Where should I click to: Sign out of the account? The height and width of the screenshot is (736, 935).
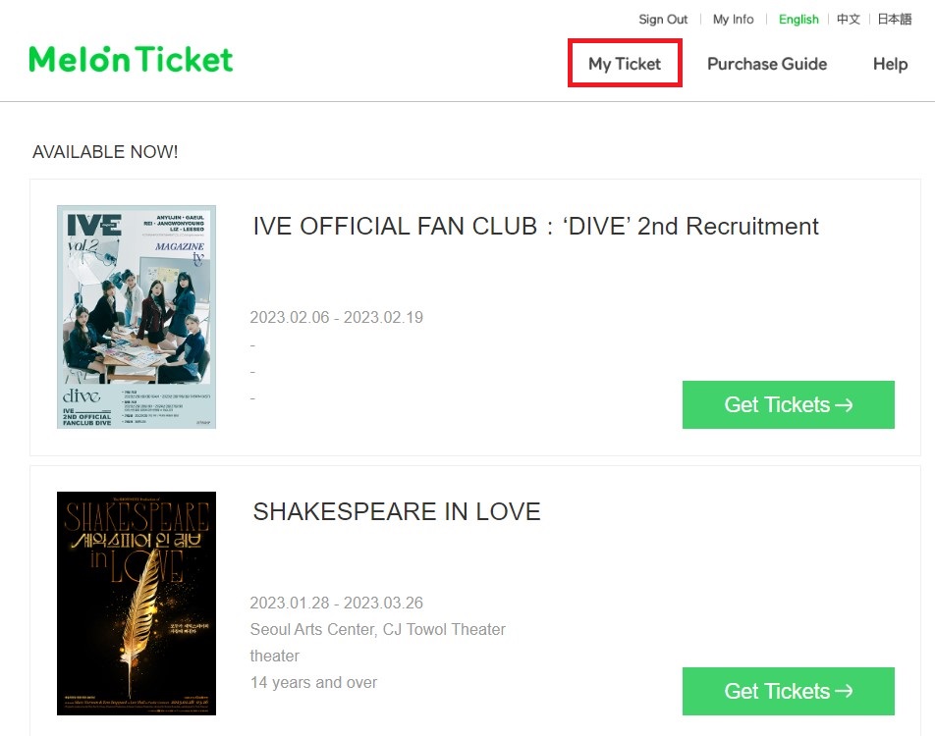663,20
